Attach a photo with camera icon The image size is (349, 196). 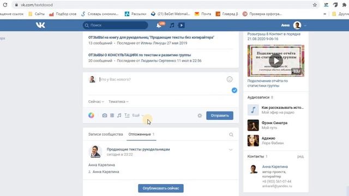click(105, 115)
